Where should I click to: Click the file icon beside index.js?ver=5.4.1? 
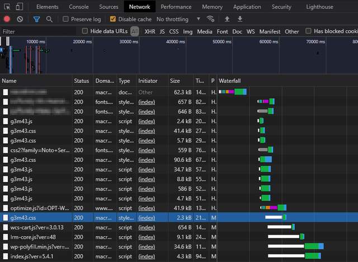tap(6, 256)
